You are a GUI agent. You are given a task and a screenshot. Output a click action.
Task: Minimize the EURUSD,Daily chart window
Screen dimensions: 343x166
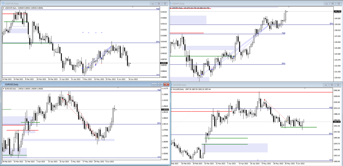pos(154,84)
